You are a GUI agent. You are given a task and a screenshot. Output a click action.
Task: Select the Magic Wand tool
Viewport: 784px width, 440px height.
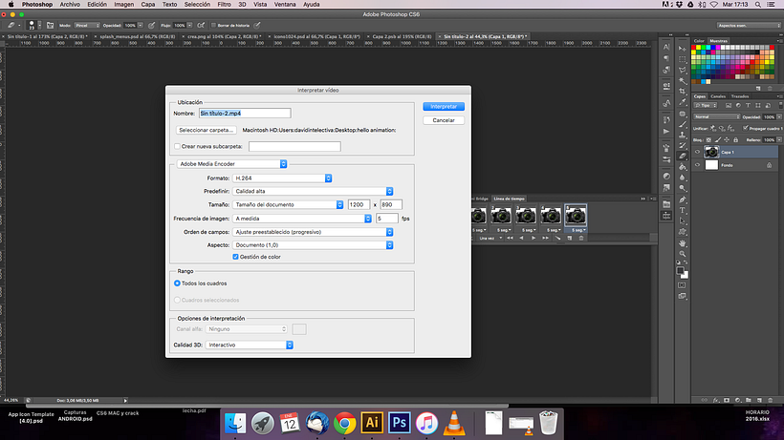[x=683, y=80]
